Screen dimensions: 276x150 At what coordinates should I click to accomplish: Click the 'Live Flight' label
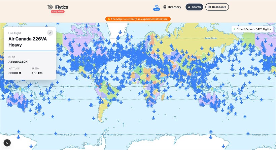(x=14, y=33)
